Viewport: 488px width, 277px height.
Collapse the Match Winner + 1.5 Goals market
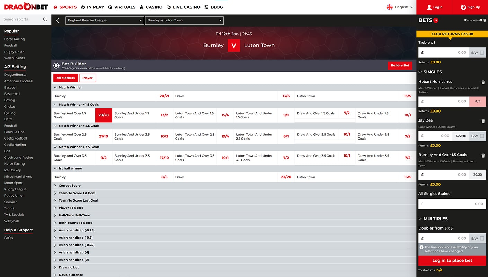pos(234,104)
